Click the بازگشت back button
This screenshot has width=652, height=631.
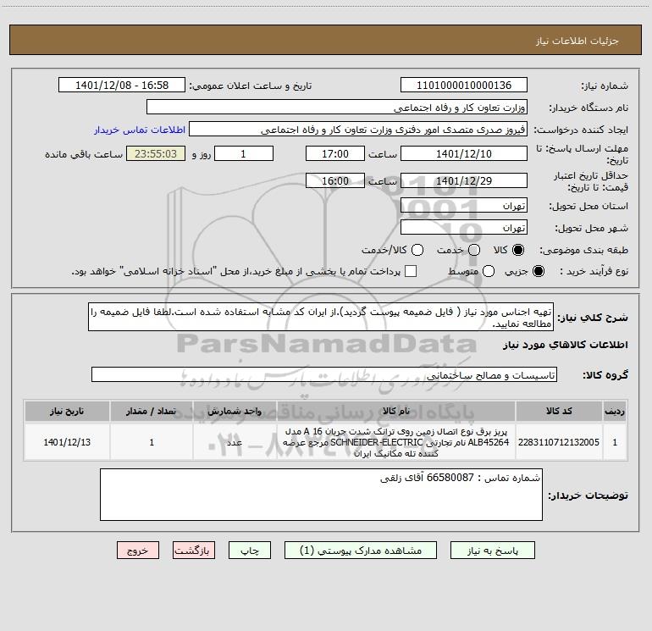(x=194, y=551)
